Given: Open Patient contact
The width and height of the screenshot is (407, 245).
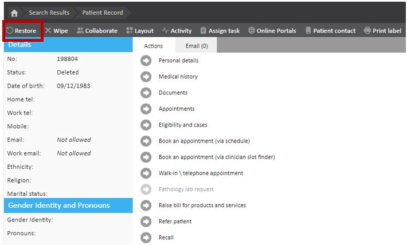Looking at the screenshot, I should (x=330, y=31).
